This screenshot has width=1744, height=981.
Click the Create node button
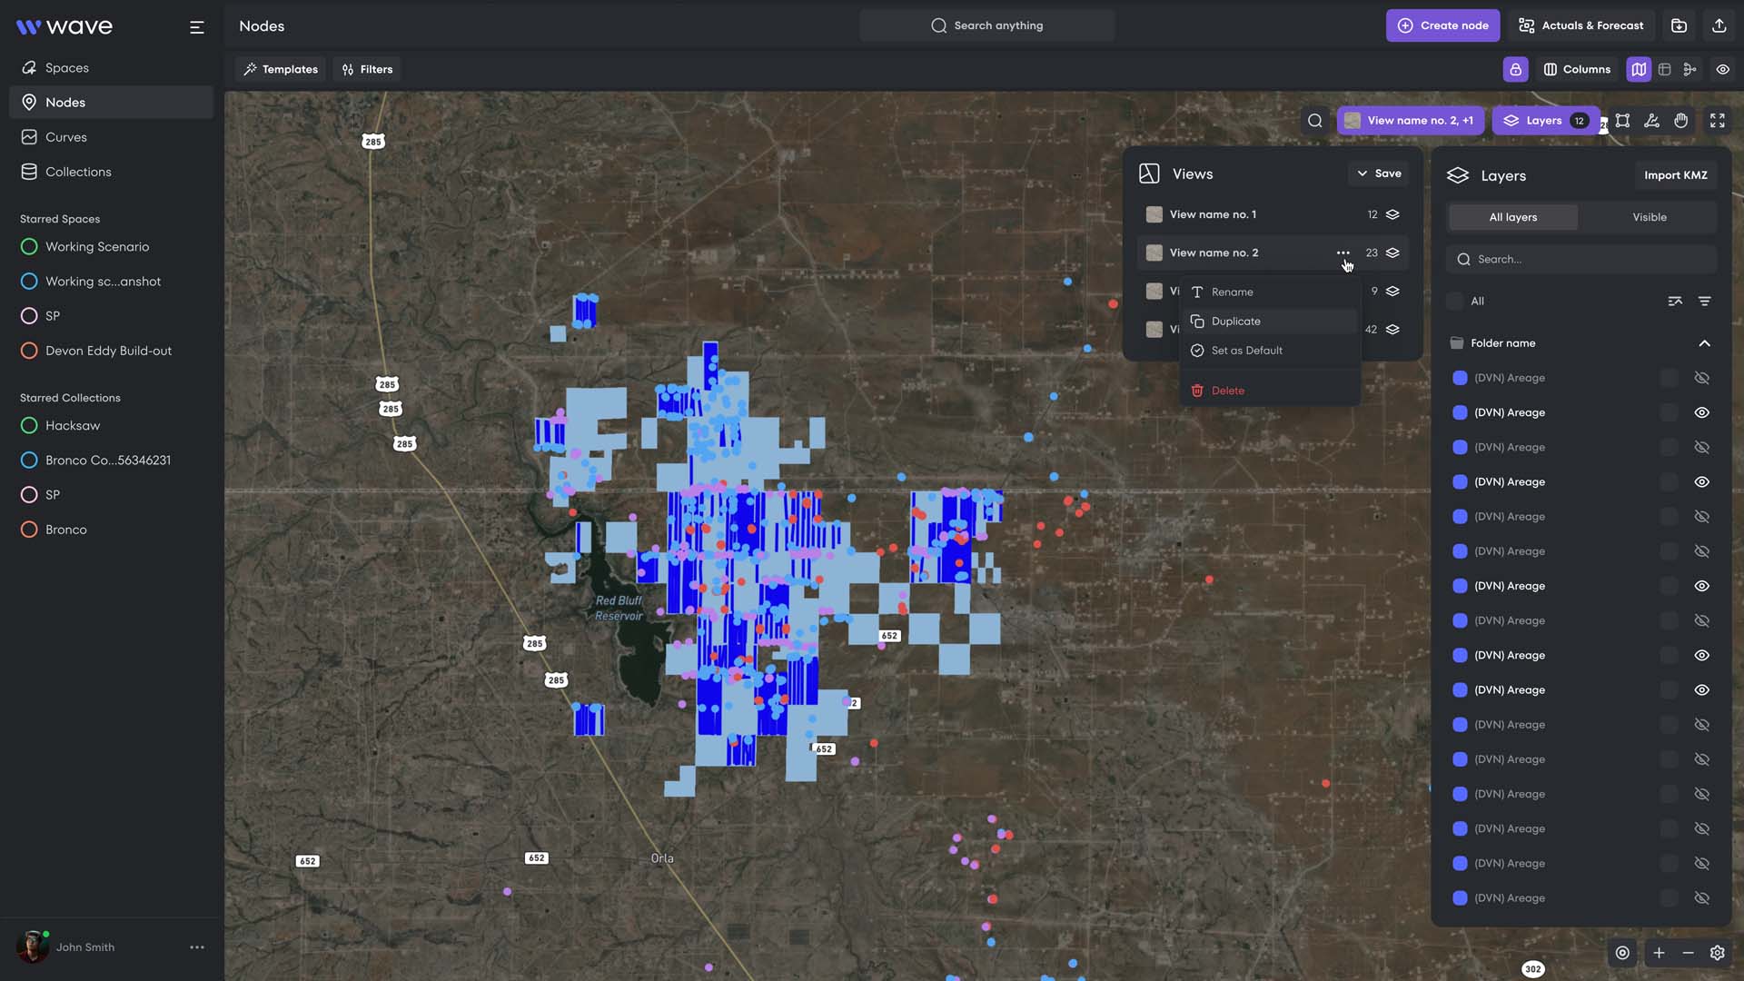[1442, 25]
